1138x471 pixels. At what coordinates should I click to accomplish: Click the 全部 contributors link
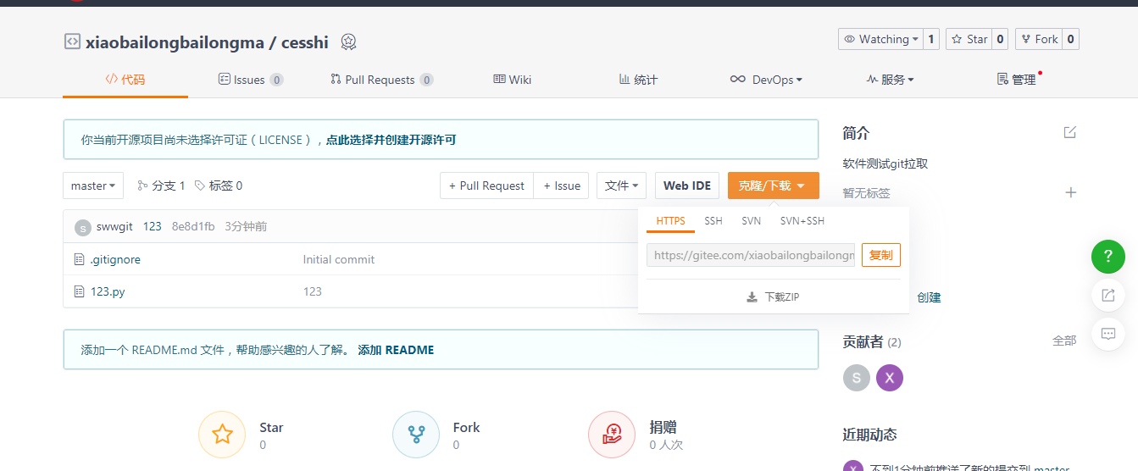(1064, 341)
